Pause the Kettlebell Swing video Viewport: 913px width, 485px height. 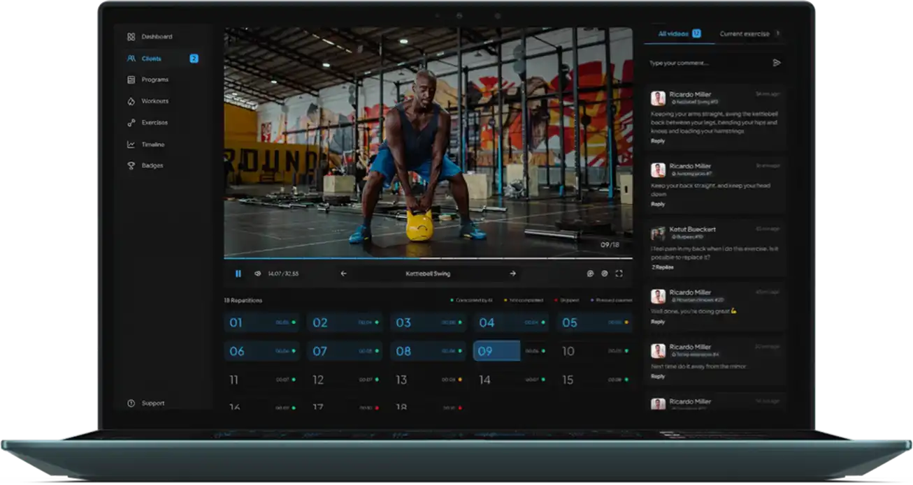[238, 274]
